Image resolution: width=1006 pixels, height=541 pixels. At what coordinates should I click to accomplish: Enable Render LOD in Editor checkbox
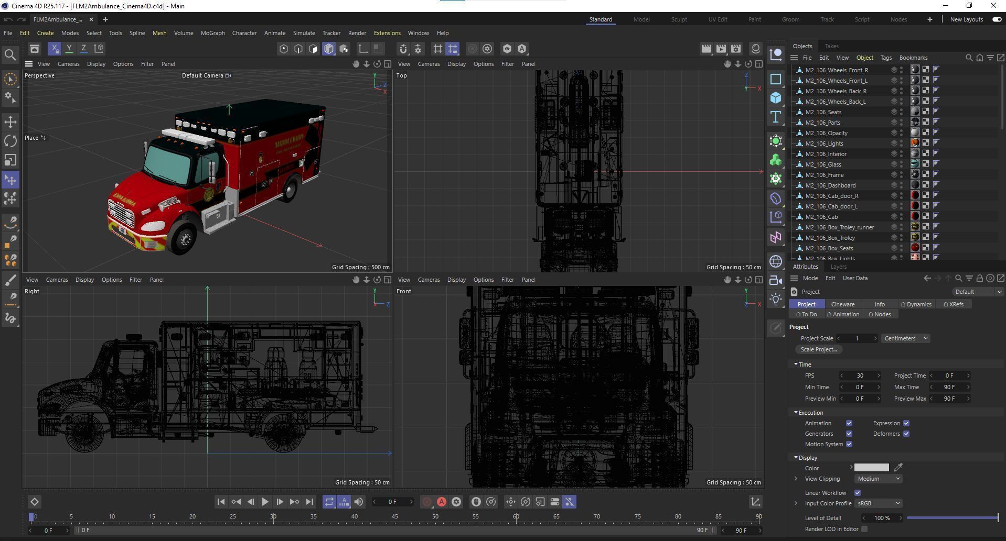pos(864,529)
